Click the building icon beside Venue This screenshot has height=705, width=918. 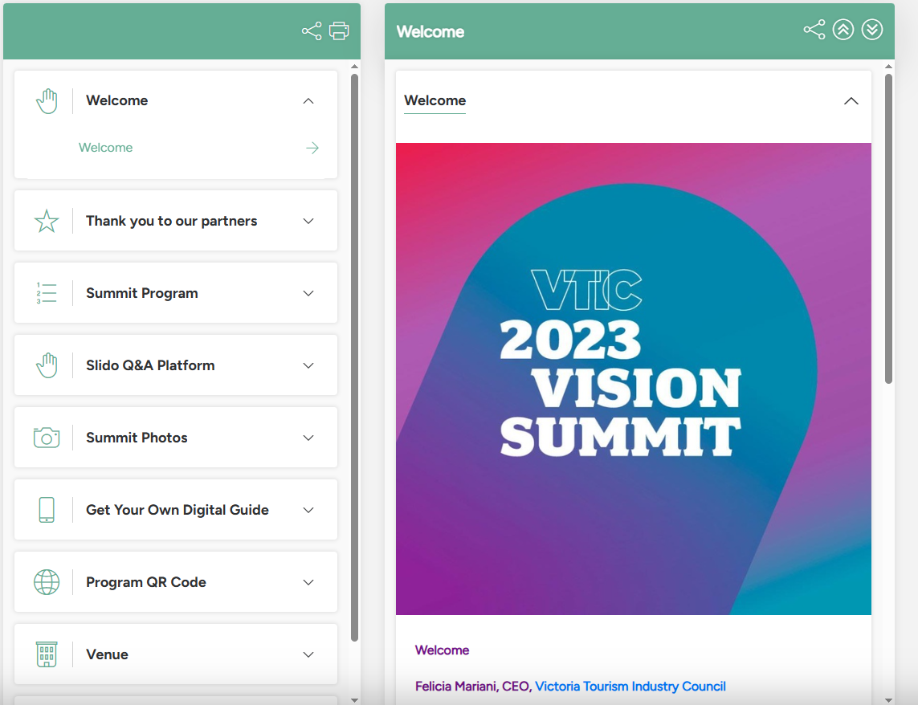47,654
